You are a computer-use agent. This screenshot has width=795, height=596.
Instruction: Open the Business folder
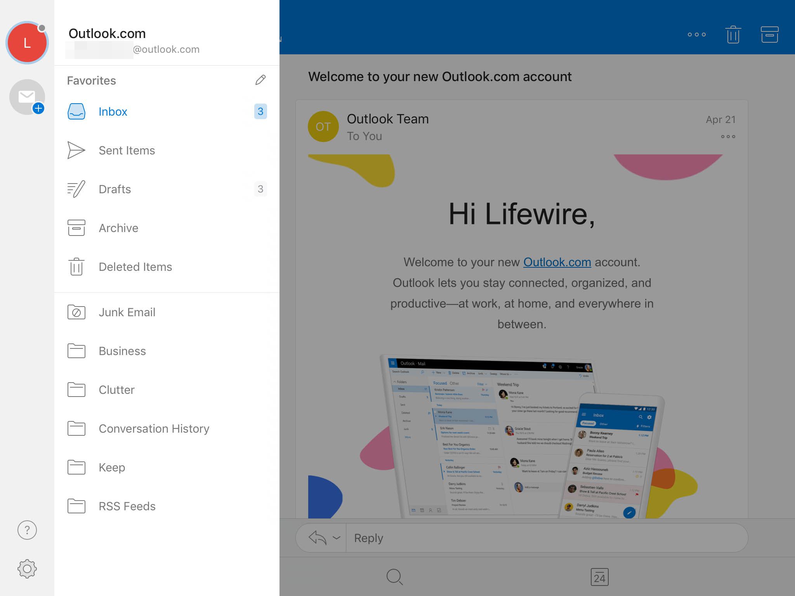coord(167,351)
